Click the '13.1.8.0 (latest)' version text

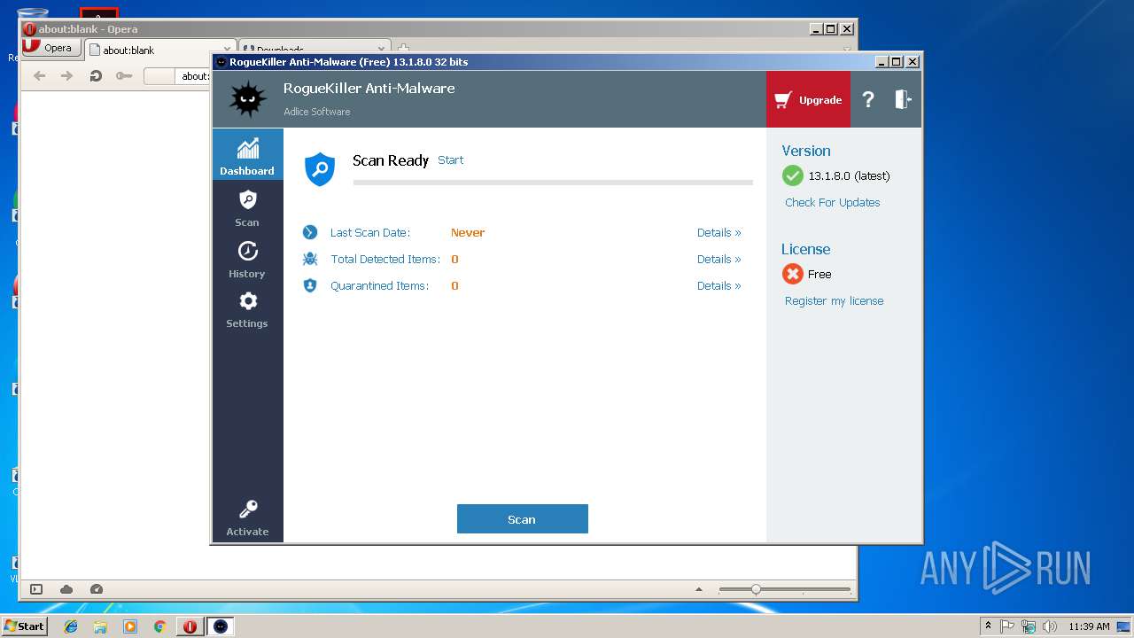point(850,176)
